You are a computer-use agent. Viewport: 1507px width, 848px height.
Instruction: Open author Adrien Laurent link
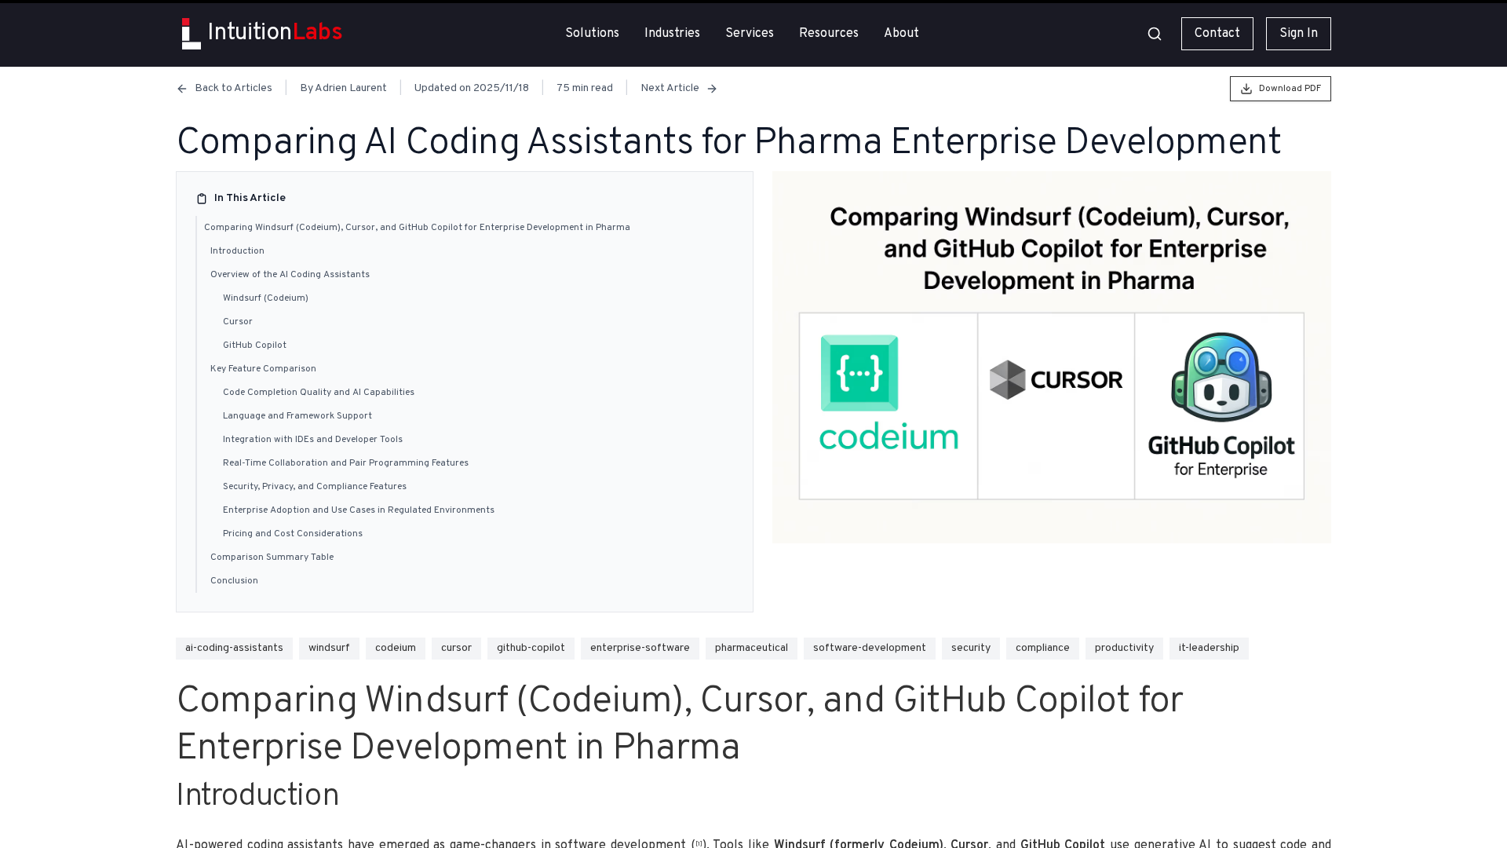(x=343, y=88)
